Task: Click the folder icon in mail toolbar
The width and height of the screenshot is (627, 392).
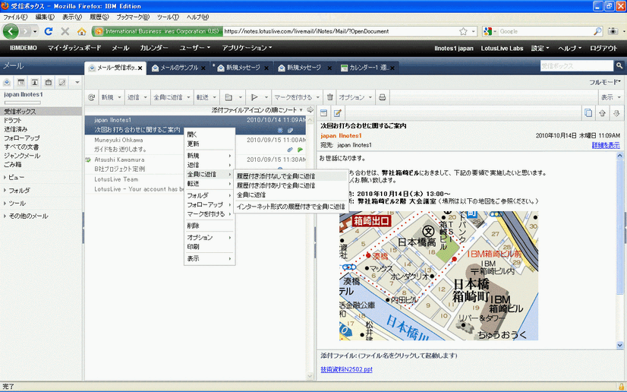Action: [x=228, y=97]
